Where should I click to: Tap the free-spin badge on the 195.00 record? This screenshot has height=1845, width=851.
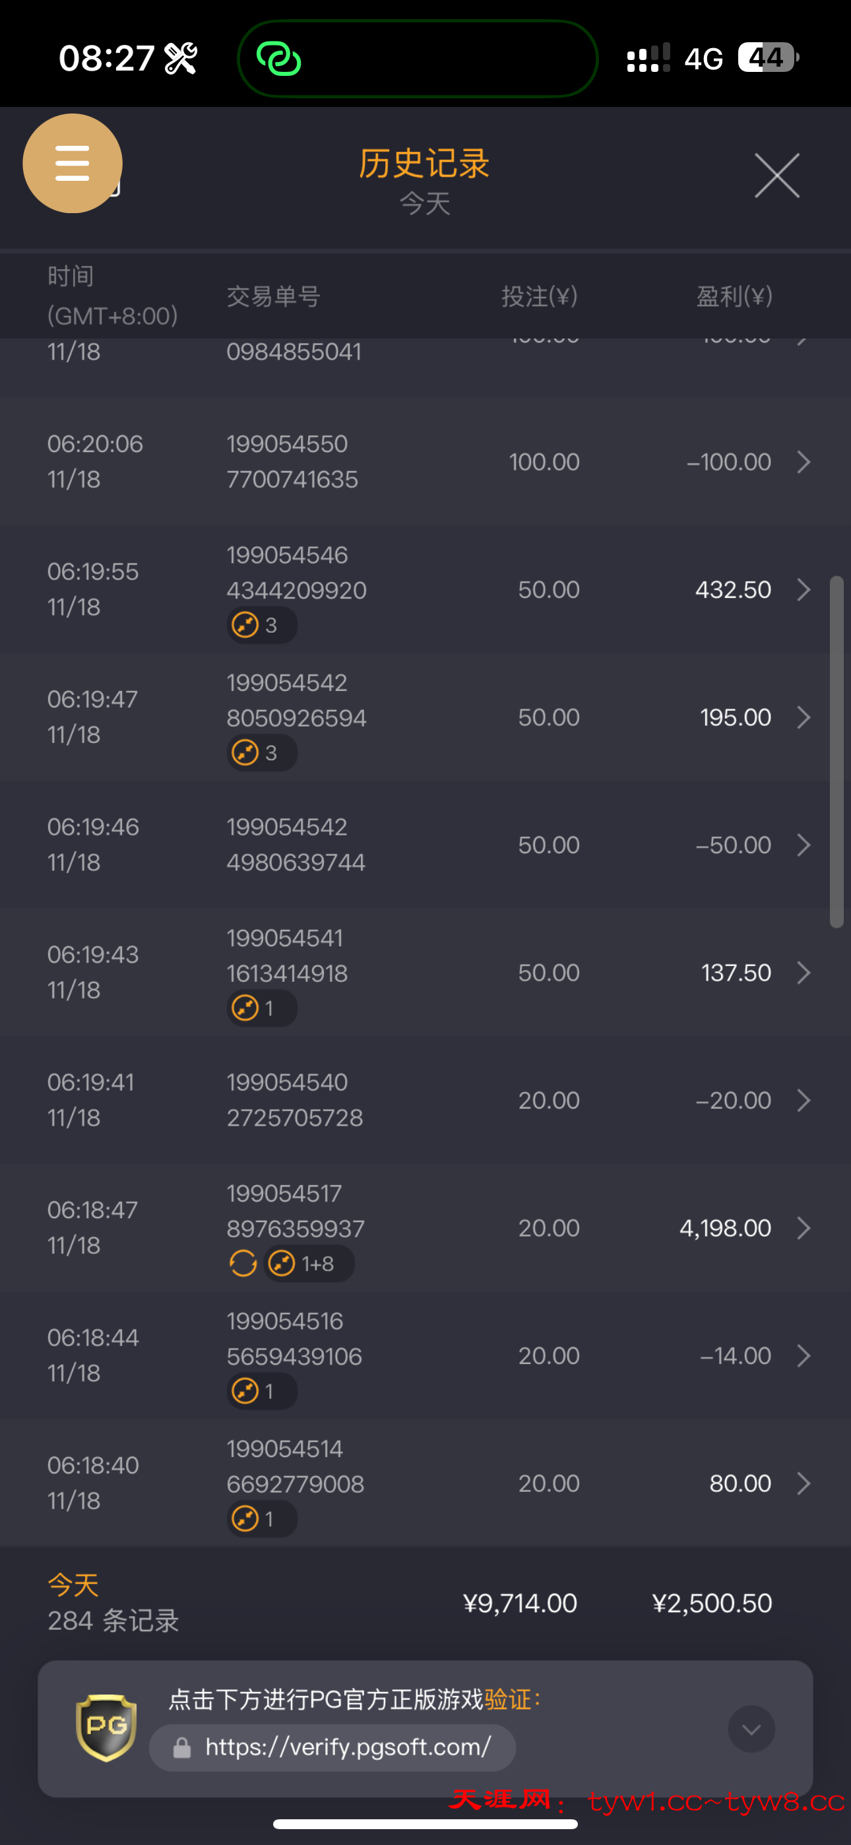tap(261, 753)
